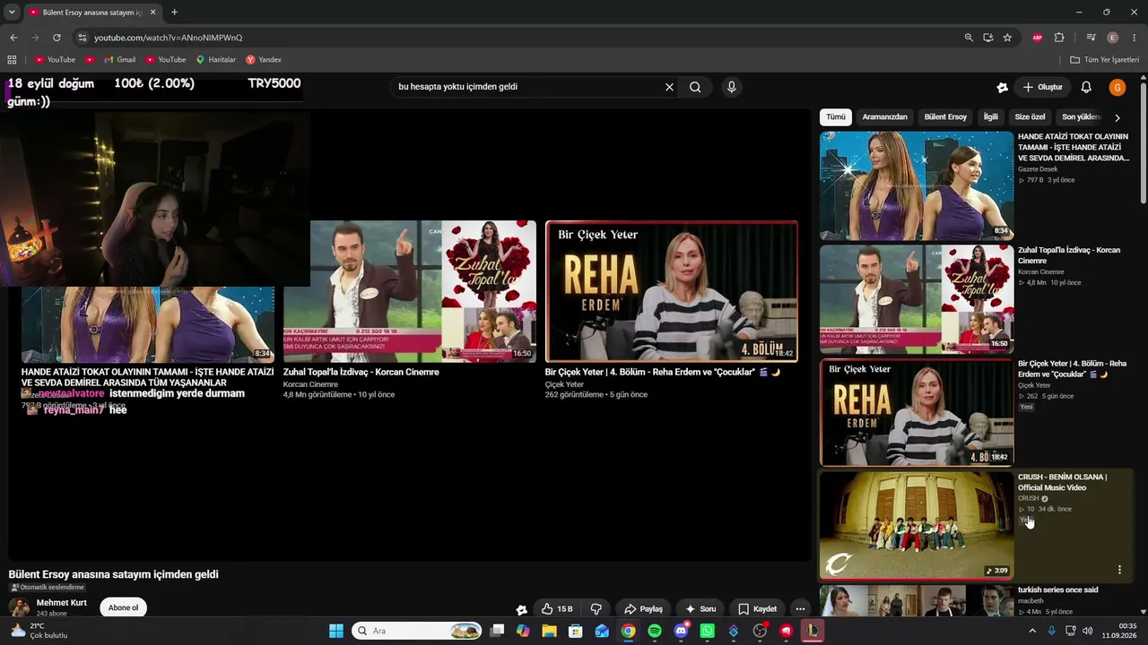Select the Aramanızdan filter chip
The image size is (1148, 645).
(x=884, y=117)
